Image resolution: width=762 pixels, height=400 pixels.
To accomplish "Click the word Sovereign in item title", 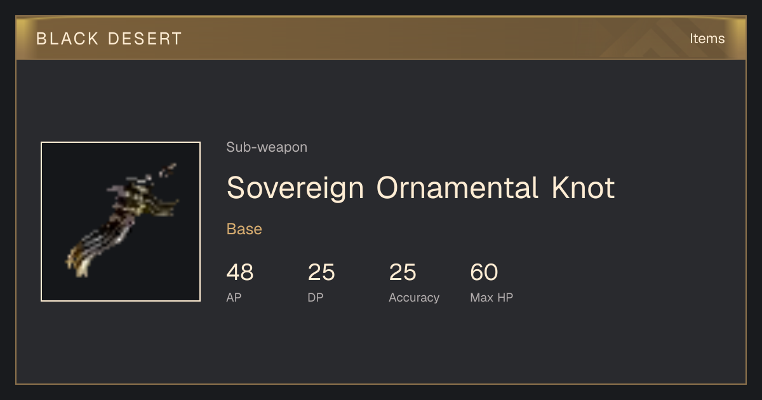I will point(295,188).
